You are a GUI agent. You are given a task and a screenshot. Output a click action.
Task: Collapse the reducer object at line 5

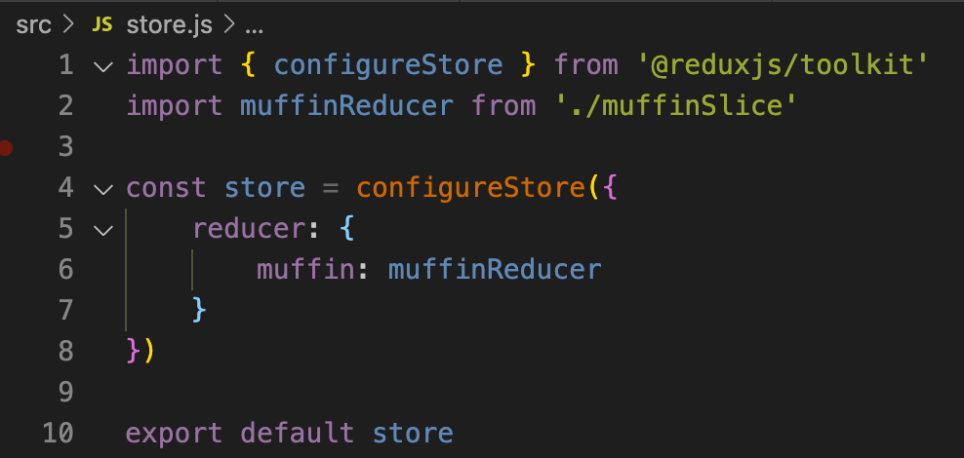[103, 230]
